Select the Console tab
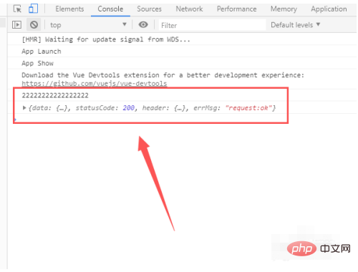This screenshot has width=358, height=272. click(x=110, y=9)
